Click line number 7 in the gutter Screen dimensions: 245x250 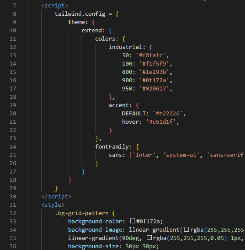point(14,6)
